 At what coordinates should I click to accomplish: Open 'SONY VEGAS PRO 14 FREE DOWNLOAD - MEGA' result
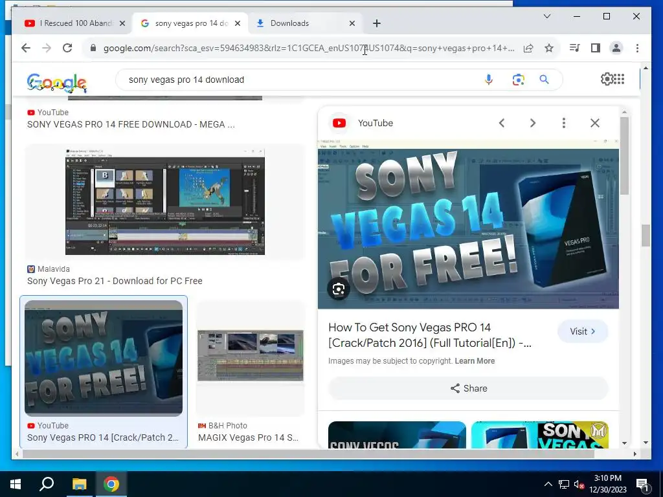tap(131, 124)
